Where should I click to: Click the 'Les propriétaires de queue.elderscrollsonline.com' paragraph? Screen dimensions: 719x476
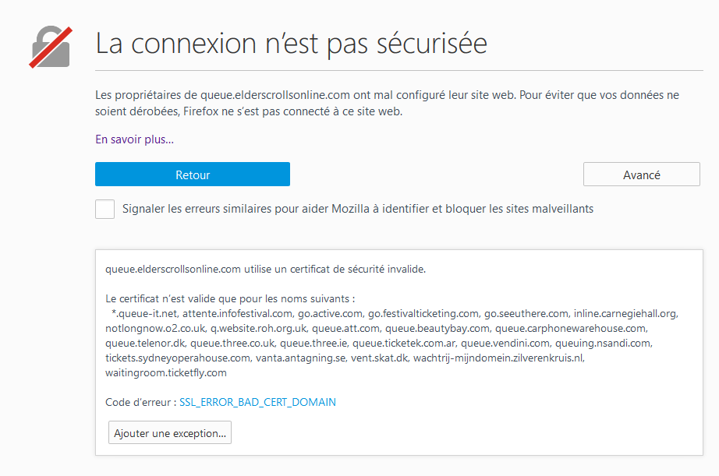387,103
